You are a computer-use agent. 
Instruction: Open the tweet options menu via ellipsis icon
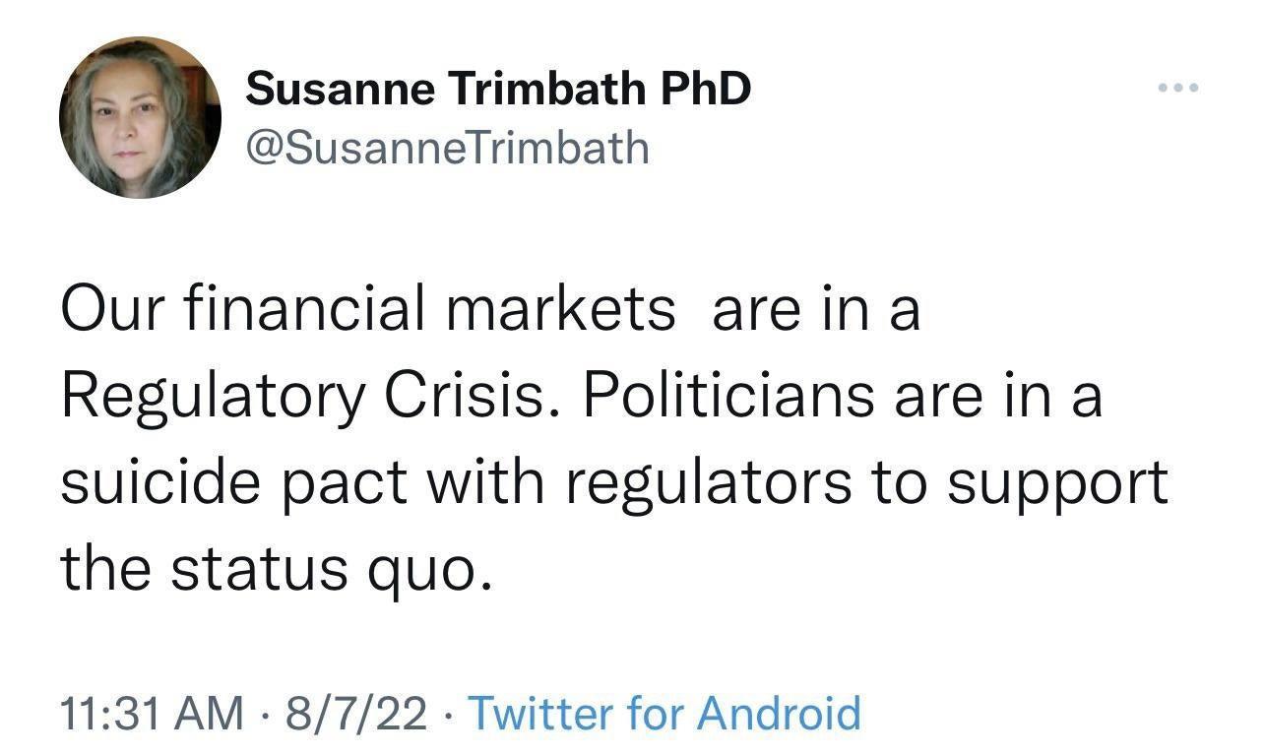(1178, 86)
